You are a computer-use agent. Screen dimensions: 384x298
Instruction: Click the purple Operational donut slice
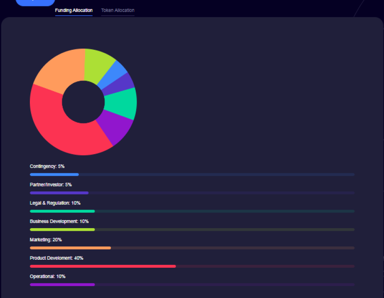click(x=115, y=126)
